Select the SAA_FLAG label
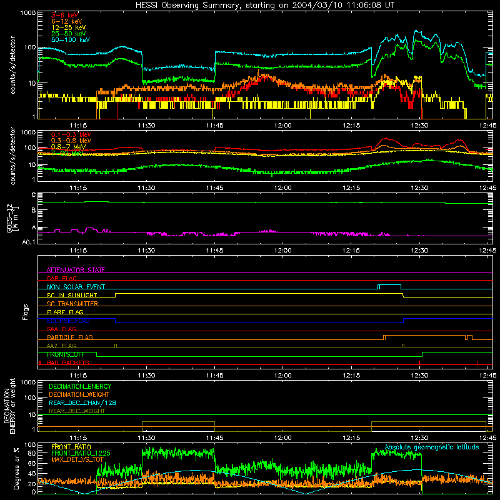Viewport: 500px width, 500px height. (61, 329)
